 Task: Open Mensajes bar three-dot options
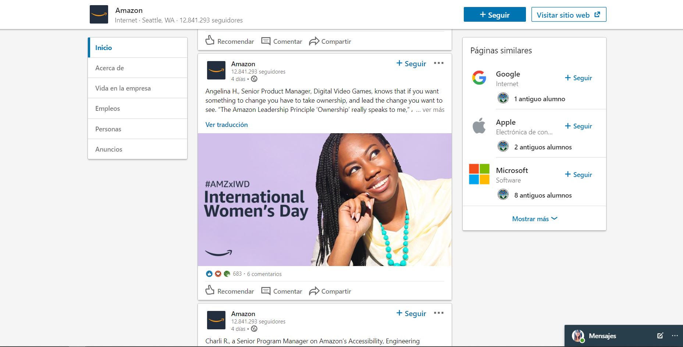click(675, 336)
